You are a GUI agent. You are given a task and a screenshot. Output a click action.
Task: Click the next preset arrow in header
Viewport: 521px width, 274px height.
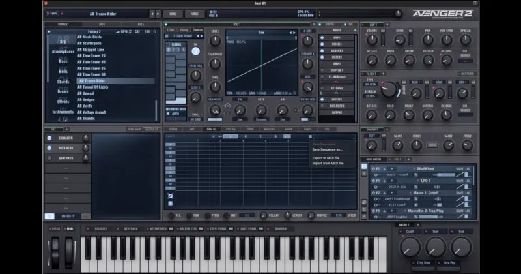coord(158,14)
